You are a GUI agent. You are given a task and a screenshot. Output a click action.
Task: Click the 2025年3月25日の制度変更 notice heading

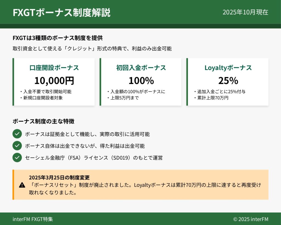click(59, 177)
